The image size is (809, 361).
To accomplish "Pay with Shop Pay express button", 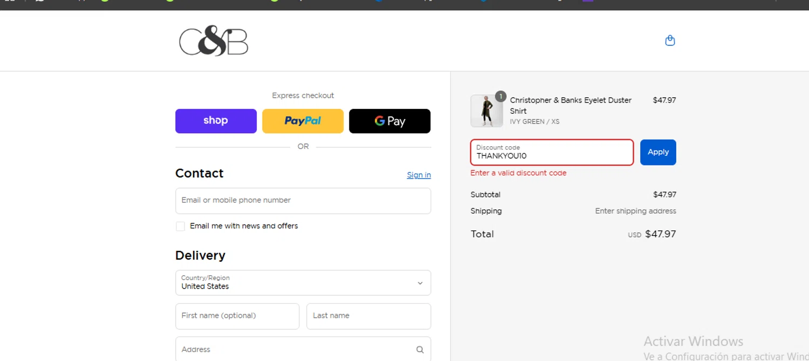I will click(x=216, y=121).
